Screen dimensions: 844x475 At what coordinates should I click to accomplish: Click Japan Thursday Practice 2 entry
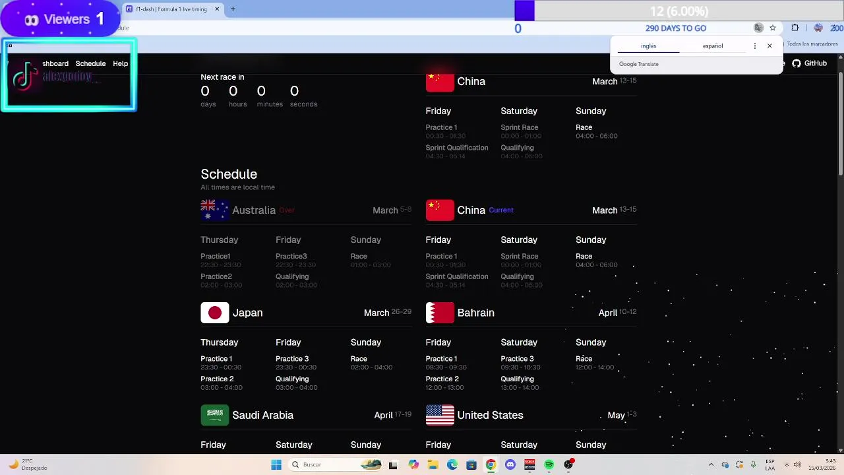(222, 383)
